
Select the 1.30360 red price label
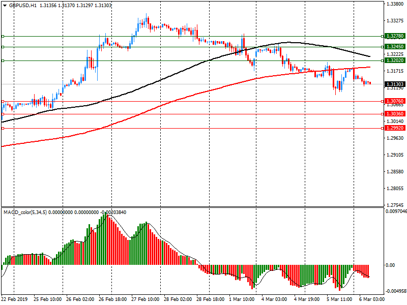(395, 114)
